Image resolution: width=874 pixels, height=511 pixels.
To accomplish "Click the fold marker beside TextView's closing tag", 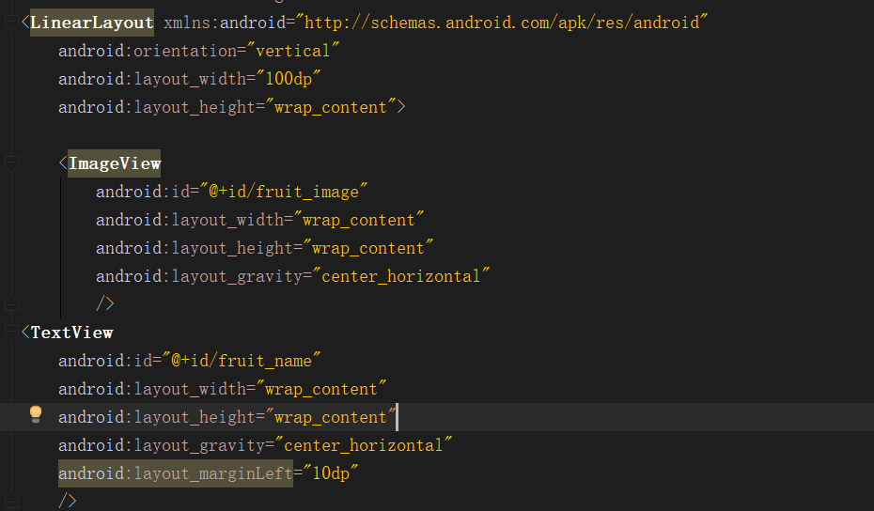I will 11,501.
